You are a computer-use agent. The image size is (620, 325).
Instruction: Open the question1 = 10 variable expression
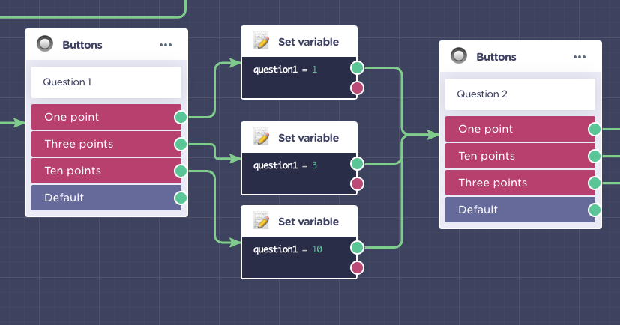coord(287,249)
